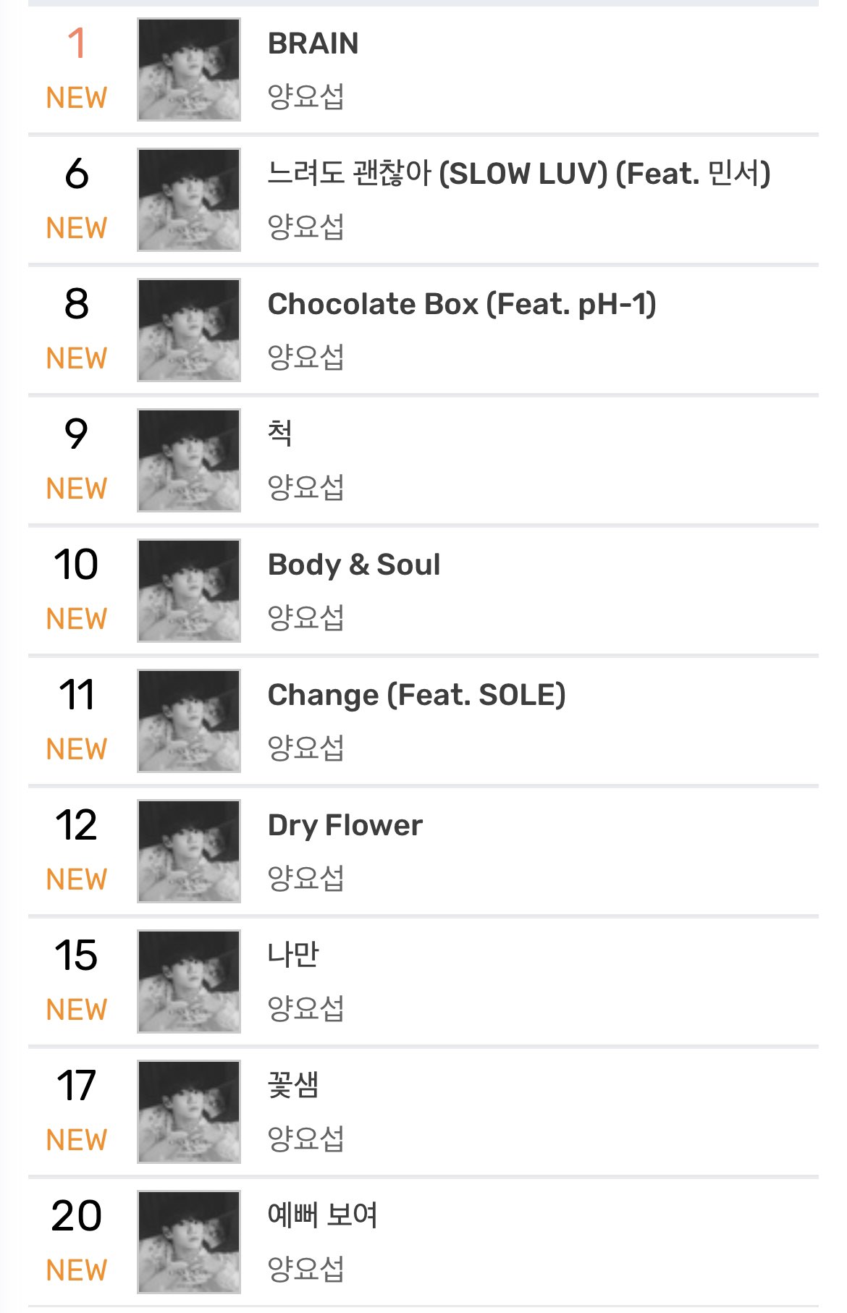Open the SLOW LUV featuring 민서 song

tap(518, 174)
